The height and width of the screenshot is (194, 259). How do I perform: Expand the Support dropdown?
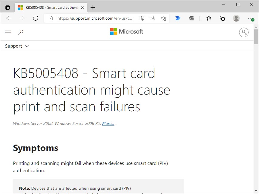click(17, 46)
